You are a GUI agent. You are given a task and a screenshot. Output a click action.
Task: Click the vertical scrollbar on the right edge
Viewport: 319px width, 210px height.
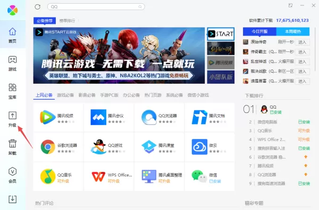tap(315, 49)
